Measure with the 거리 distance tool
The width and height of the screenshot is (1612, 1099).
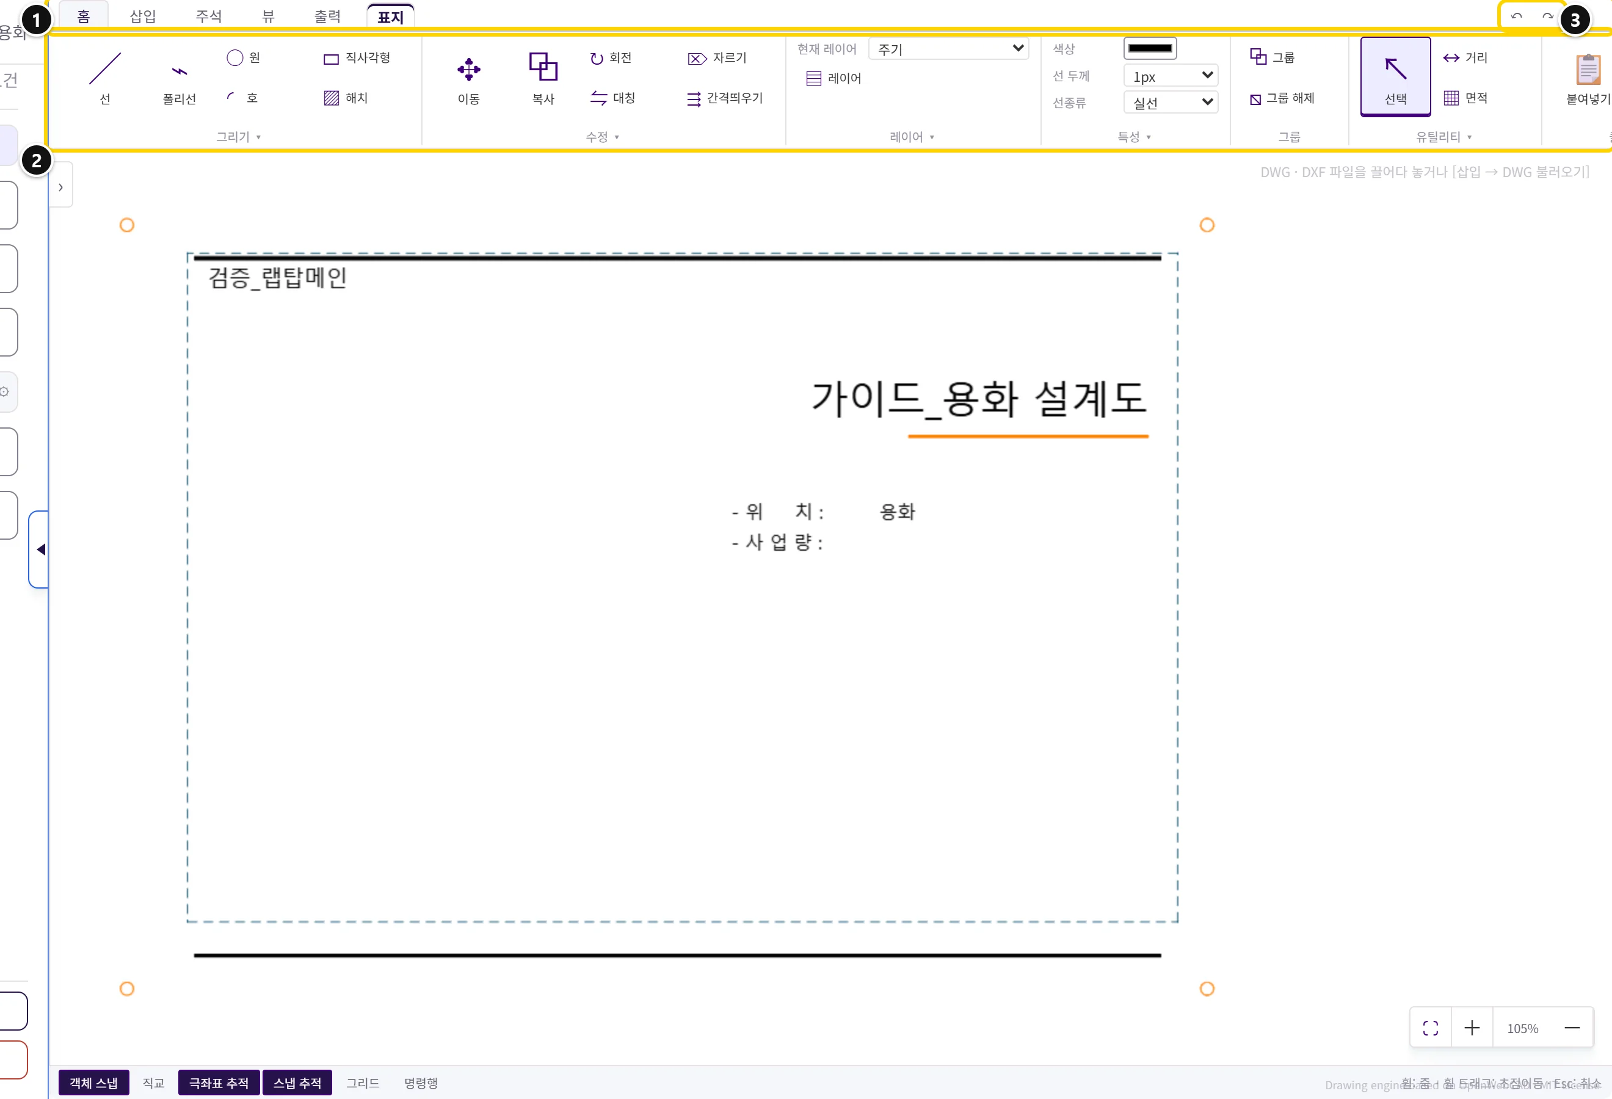click(x=1465, y=57)
